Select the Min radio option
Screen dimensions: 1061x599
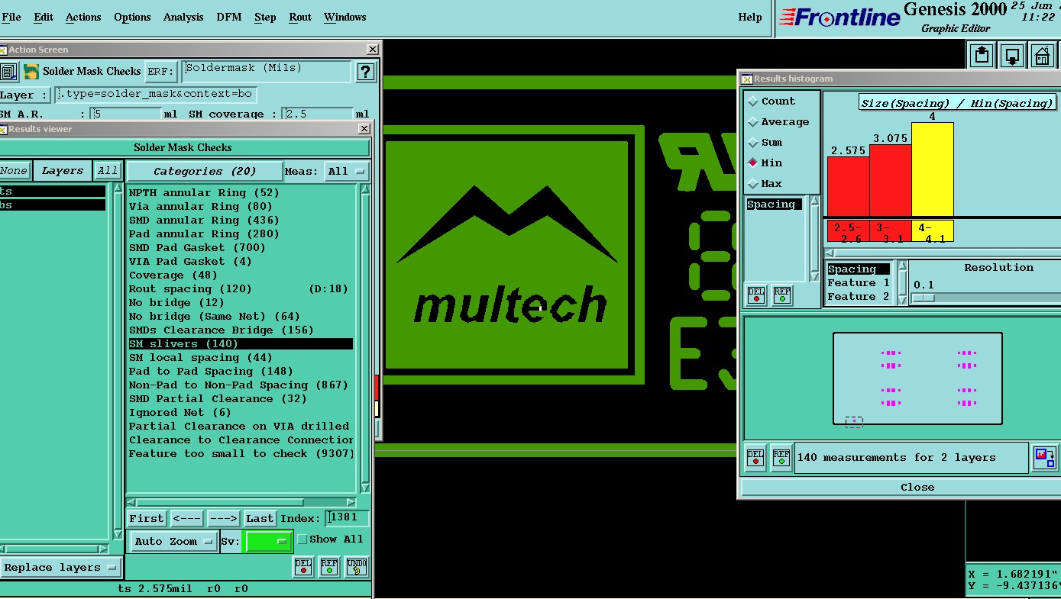click(765, 163)
